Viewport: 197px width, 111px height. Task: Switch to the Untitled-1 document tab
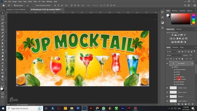(16, 10)
